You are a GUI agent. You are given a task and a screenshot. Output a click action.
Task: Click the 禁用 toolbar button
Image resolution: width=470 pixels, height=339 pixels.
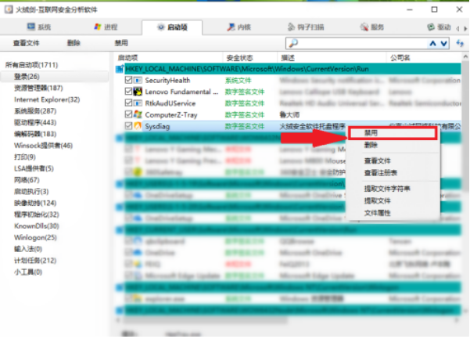(121, 43)
